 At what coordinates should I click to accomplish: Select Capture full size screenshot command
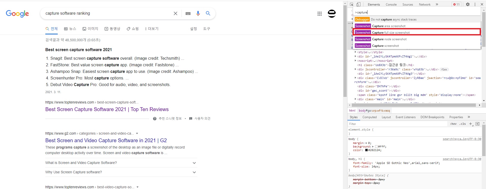(x=417, y=32)
